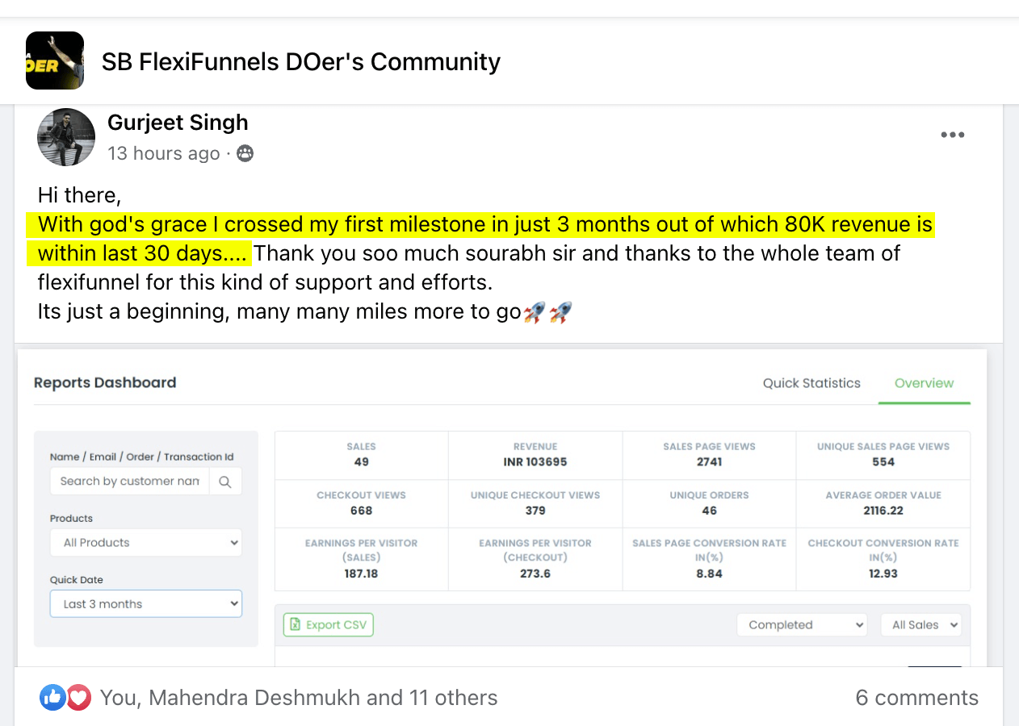Click the Gurjeet Singh author name
Screen dimensions: 1019x726
point(178,123)
